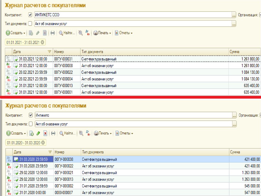Click the copy document icon in lower toolbar
261x196 pixels.
click(31, 133)
